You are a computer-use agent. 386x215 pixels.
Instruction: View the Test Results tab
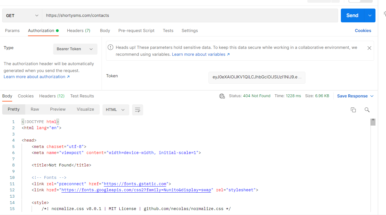point(82,96)
